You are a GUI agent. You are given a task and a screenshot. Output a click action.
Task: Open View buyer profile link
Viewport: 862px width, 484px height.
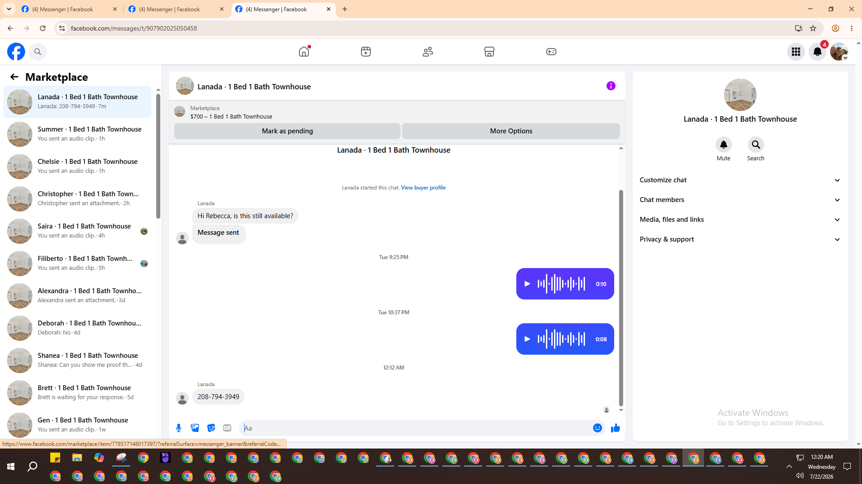tap(423, 188)
